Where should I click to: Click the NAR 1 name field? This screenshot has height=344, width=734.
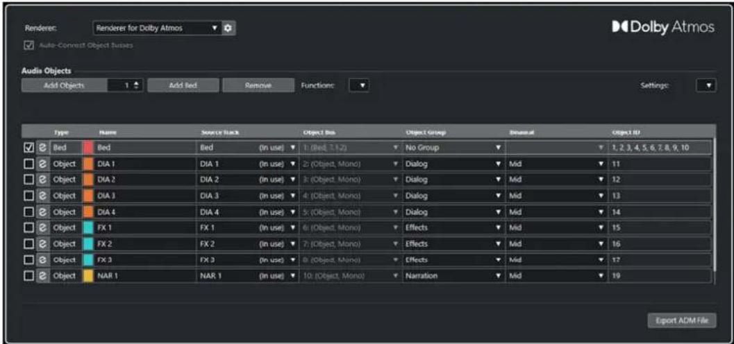pos(144,276)
